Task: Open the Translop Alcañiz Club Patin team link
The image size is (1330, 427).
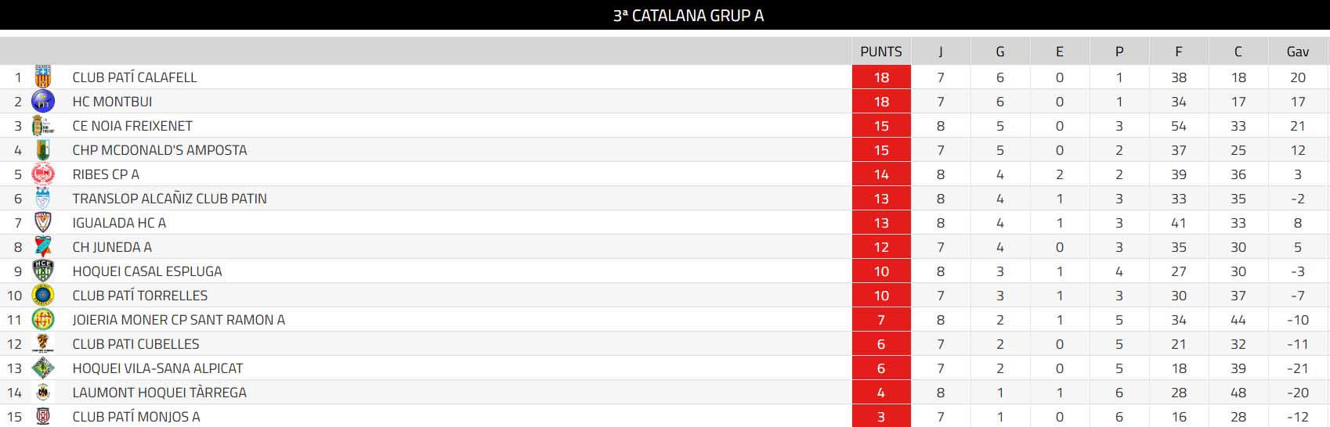Action: coord(169,199)
